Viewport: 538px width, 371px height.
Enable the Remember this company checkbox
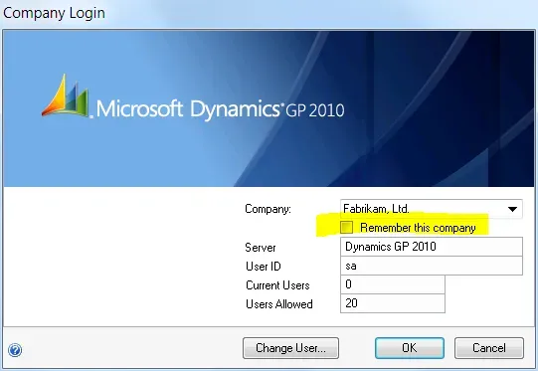point(346,227)
